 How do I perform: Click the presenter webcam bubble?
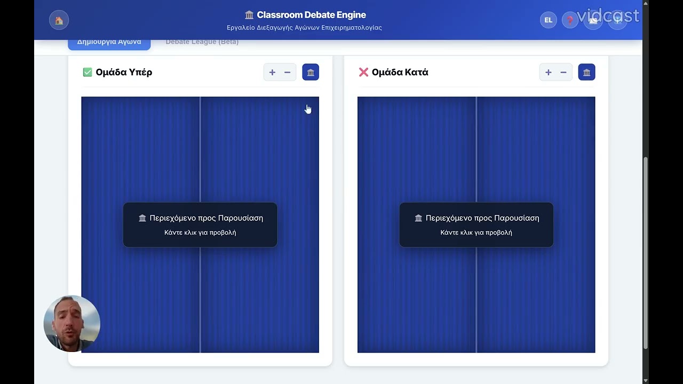click(72, 324)
